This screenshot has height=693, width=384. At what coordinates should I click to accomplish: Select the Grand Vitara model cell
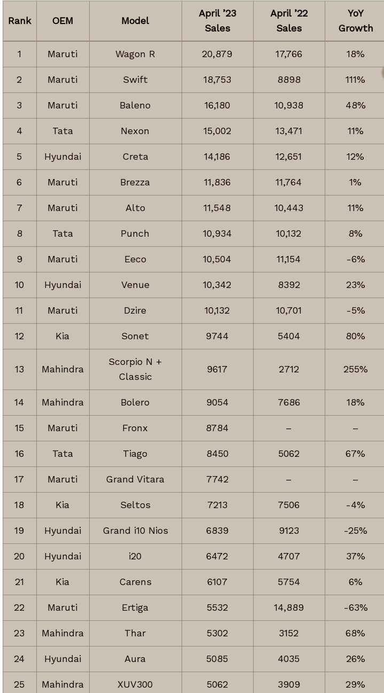point(135,479)
